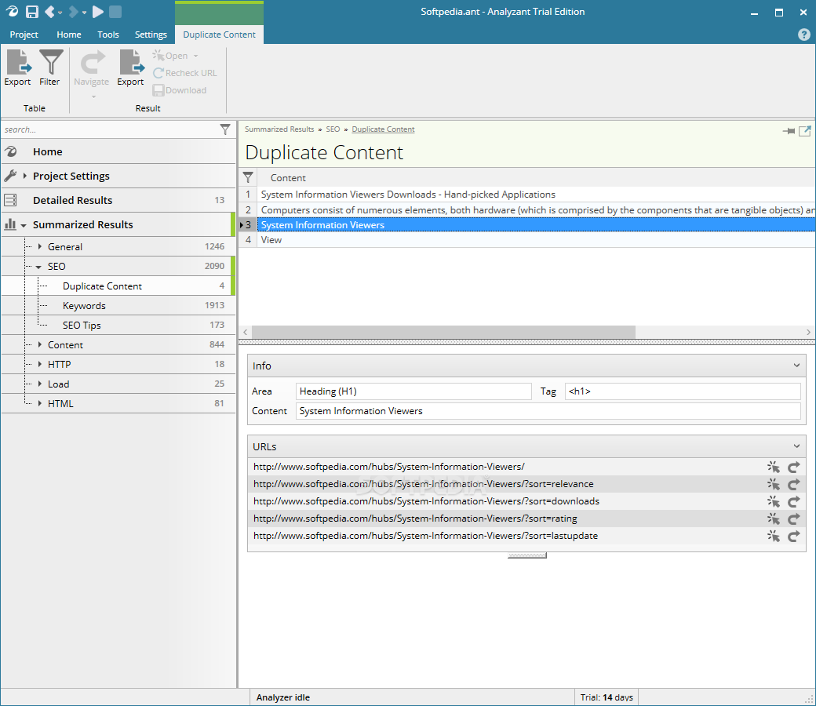Screen dimensions: 816x706
Task: Click the filter funnel beside search box
Action: [x=225, y=129]
